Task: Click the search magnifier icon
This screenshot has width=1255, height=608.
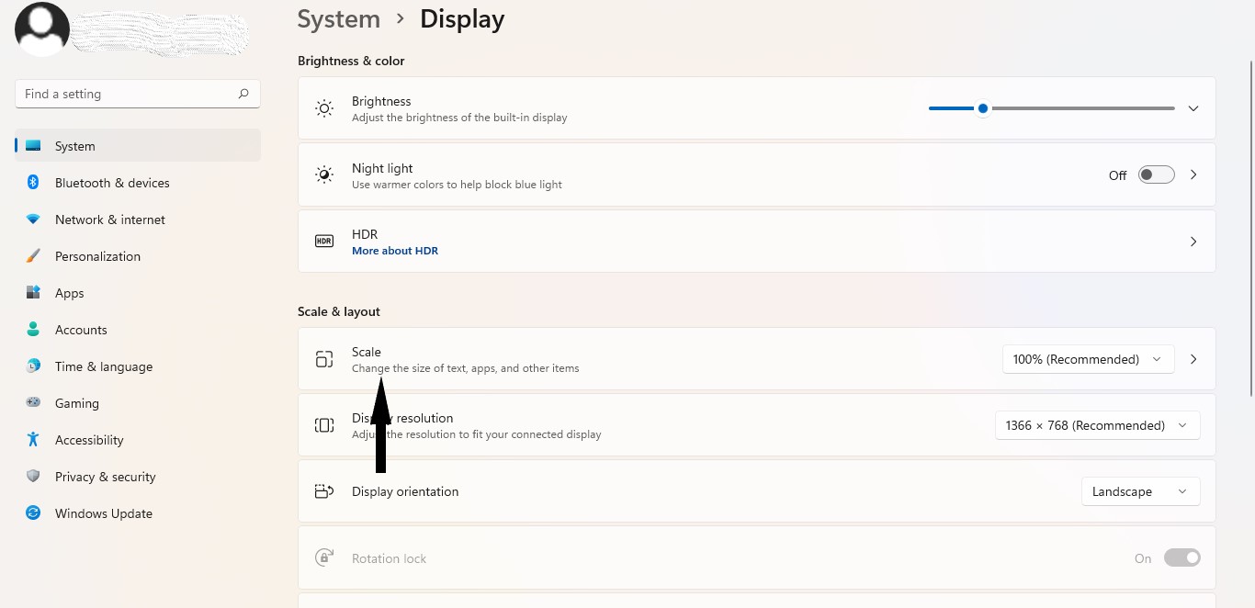Action: pyautogui.click(x=243, y=94)
